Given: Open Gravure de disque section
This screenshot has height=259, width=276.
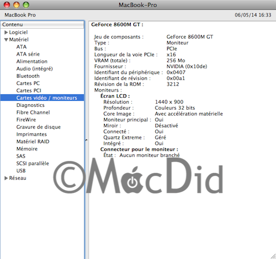Looking at the screenshot, I should click(39, 127).
